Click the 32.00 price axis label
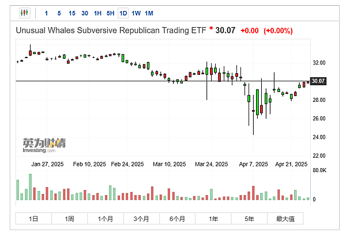Image resolution: width=346 pixels, height=236 pixels. 319,63
